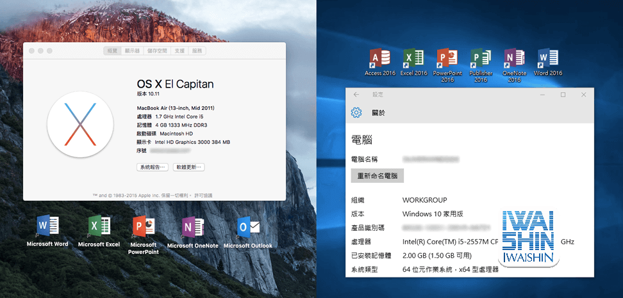Click the Intel(R) Core(TM) i5-2557M processor value
This screenshot has width=623, height=298.
(451, 242)
